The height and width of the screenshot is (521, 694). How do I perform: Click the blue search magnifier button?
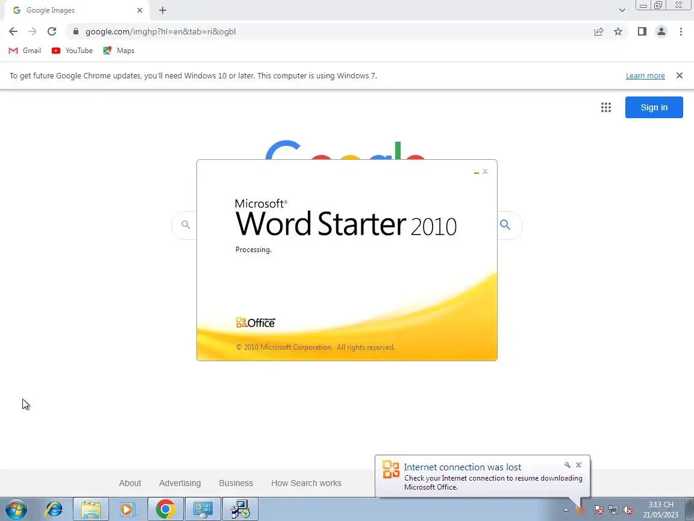[x=505, y=224]
